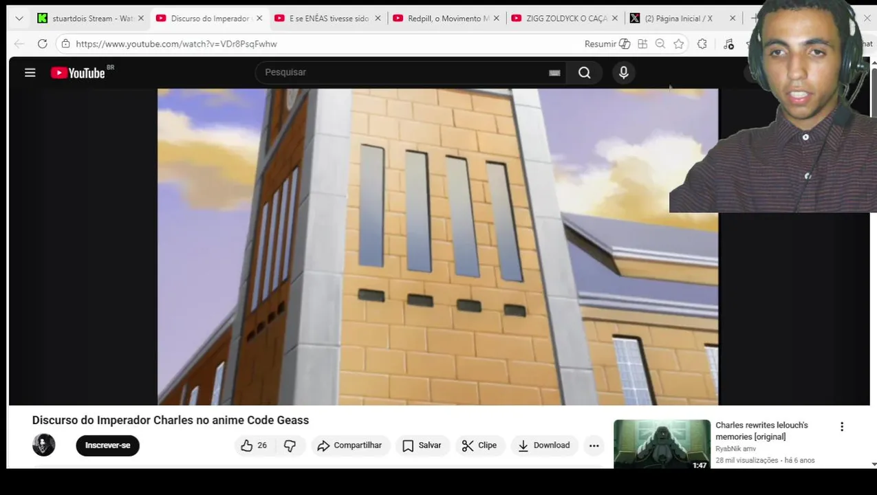Open the on-screen keyboard in search box
Viewport: 877px width, 495px height.
554,73
